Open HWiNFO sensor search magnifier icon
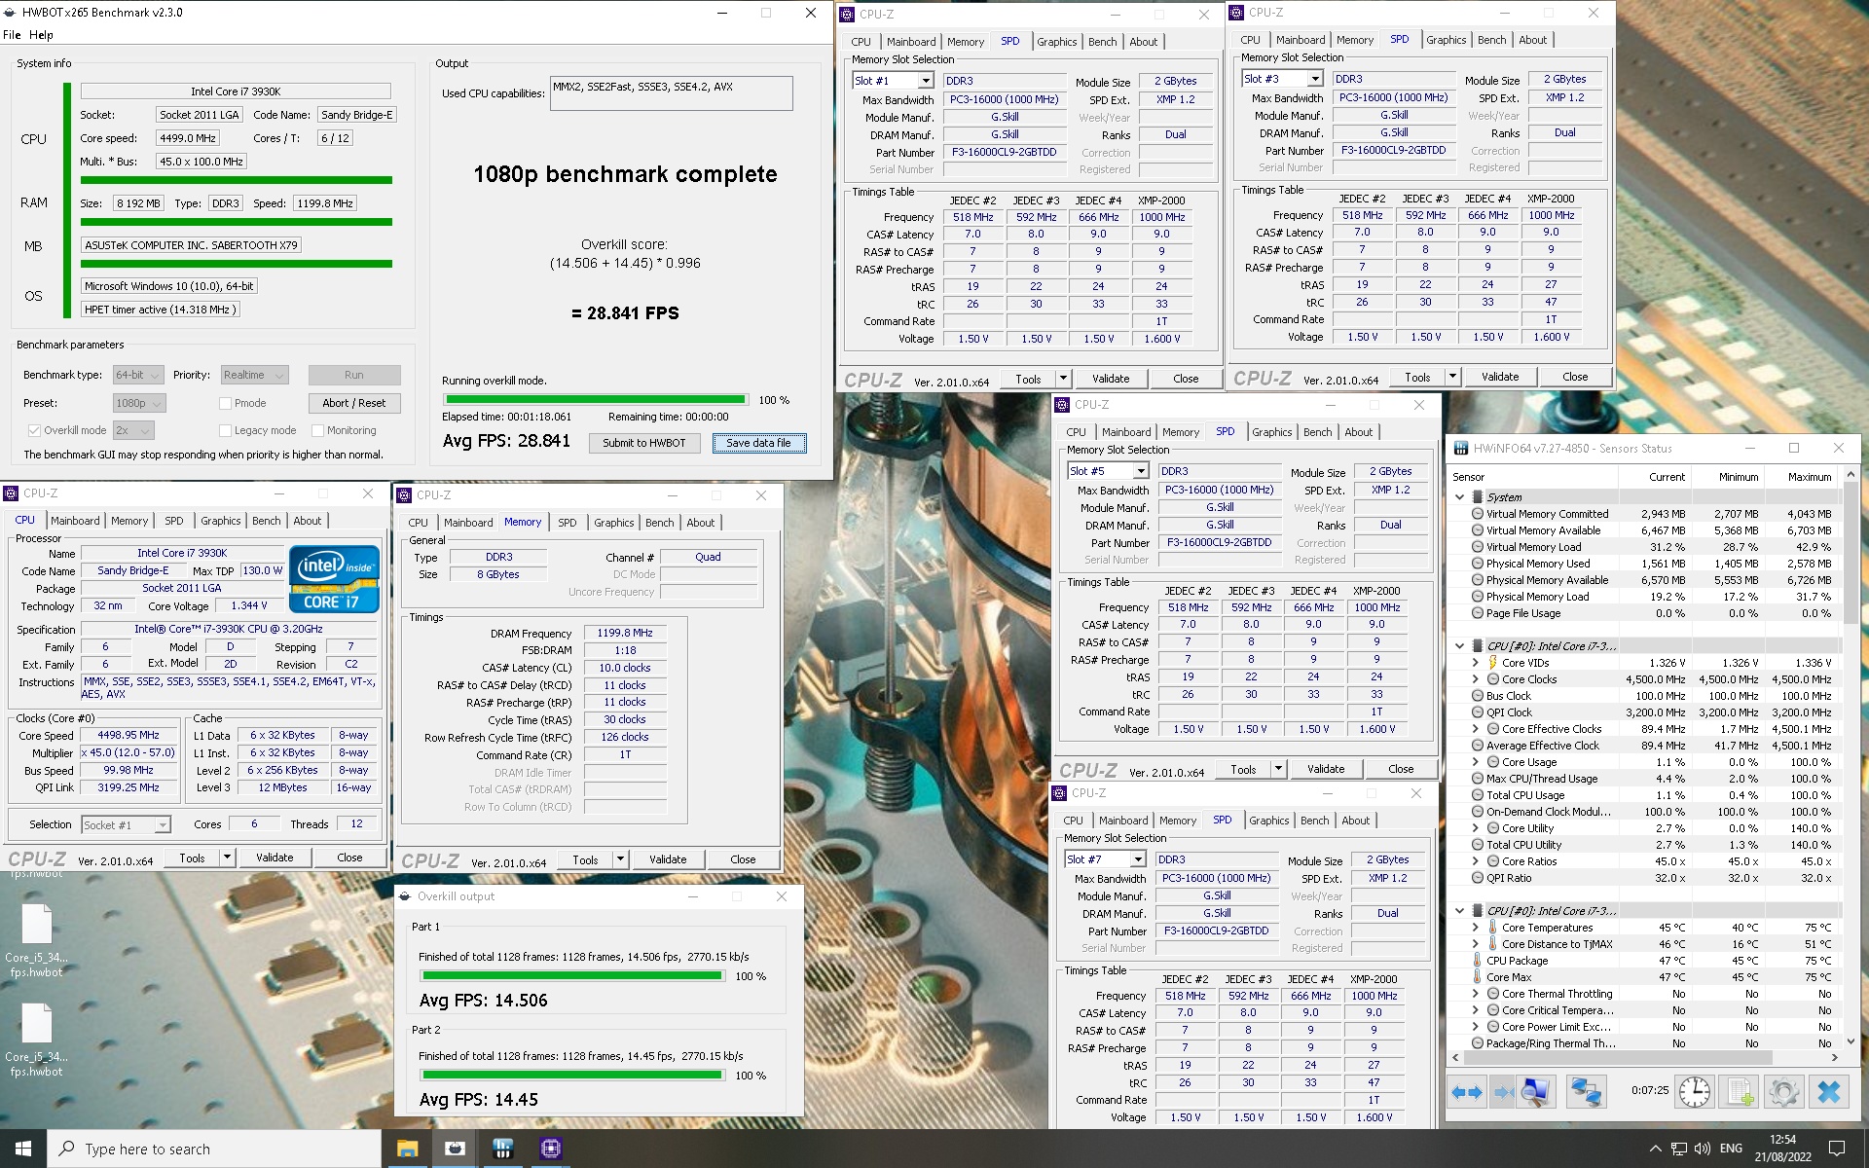This screenshot has height=1168, width=1869. (1534, 1092)
